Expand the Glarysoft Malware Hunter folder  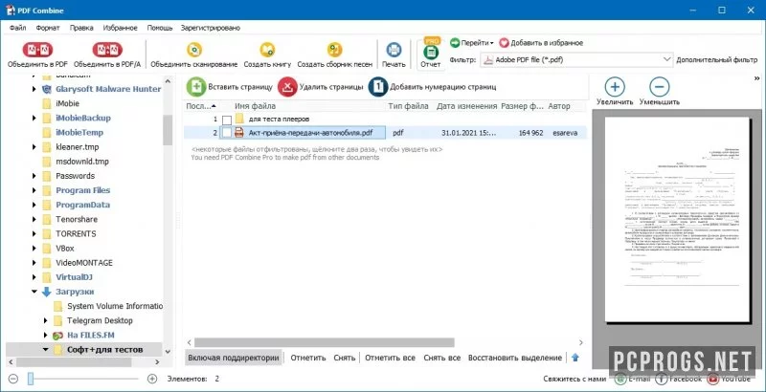coord(34,89)
